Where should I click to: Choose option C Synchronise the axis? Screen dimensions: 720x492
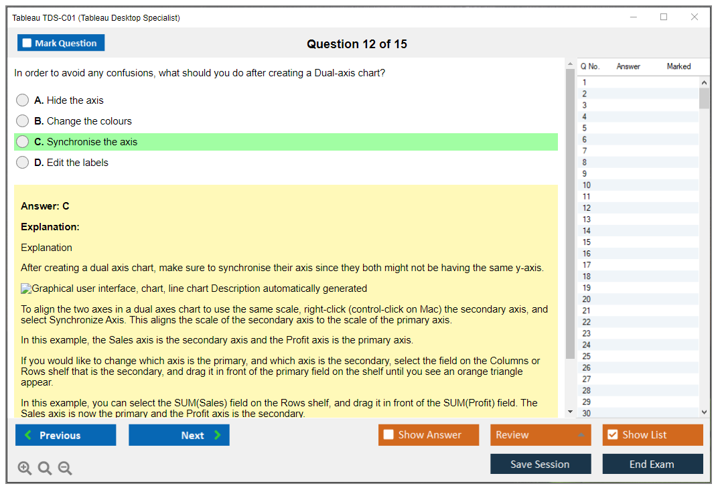tap(23, 142)
